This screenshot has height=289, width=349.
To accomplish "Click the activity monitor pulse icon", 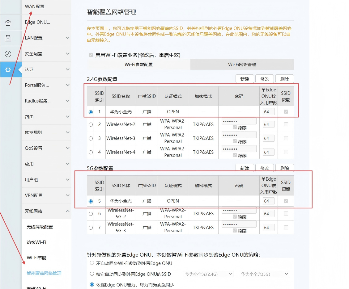I will pyautogui.click(x=8, y=54).
